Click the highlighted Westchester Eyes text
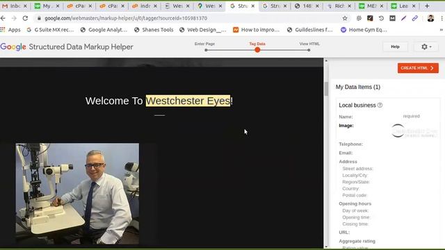Image resolution: width=445 pixels, height=250 pixels. click(188, 101)
